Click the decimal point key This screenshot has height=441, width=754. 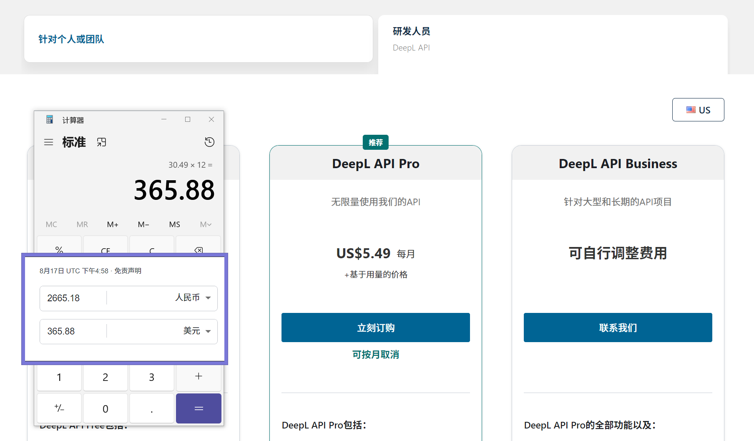point(152,408)
